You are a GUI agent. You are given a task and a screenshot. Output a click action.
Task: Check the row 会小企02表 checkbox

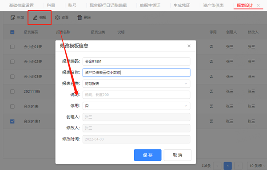point(12,62)
